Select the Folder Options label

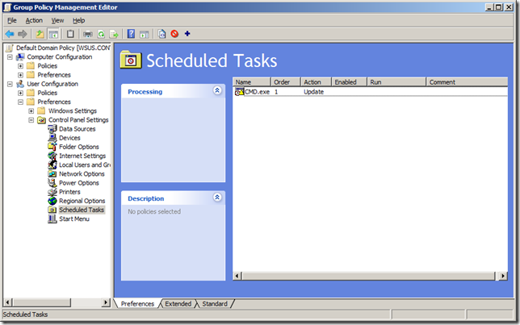pos(79,147)
